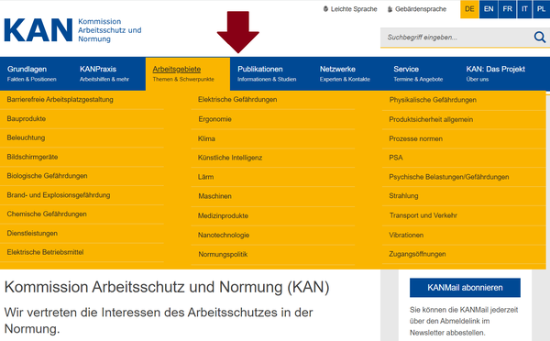Switch language to FR

[507, 9]
